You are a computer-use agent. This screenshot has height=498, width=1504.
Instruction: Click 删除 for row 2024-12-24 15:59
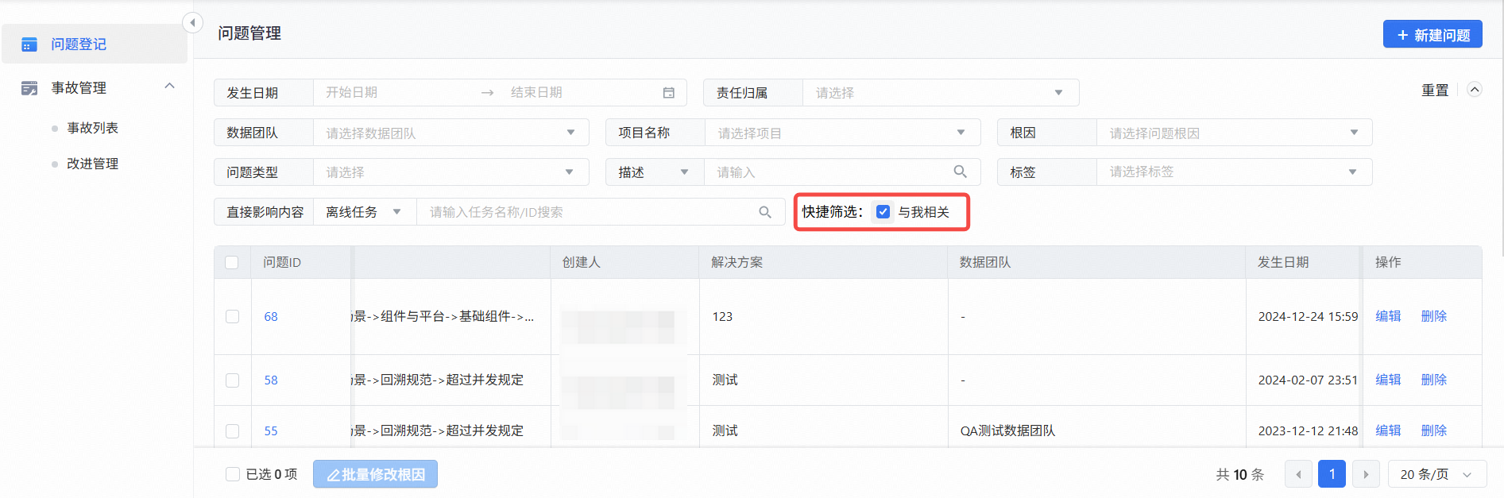tap(1433, 316)
